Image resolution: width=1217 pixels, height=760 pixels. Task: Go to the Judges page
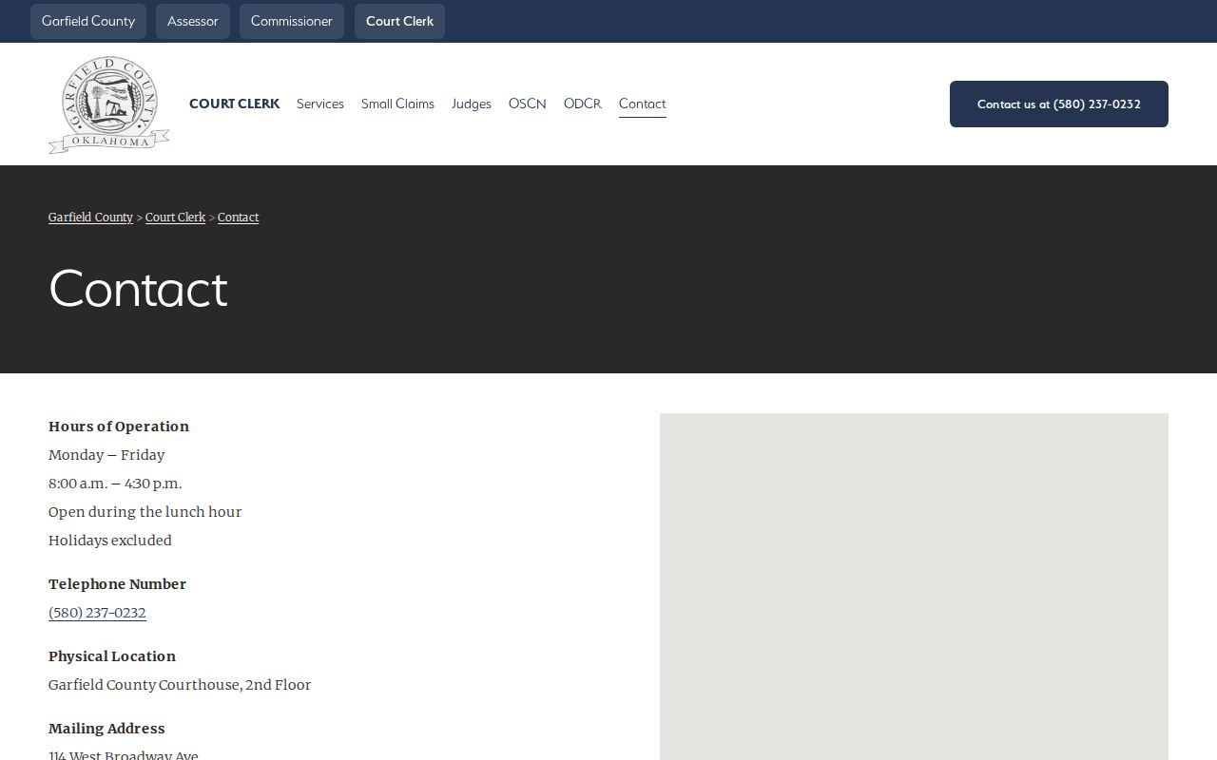coord(472,104)
